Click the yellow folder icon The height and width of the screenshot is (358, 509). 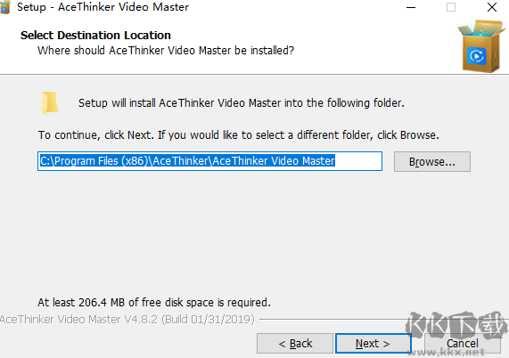coord(50,103)
